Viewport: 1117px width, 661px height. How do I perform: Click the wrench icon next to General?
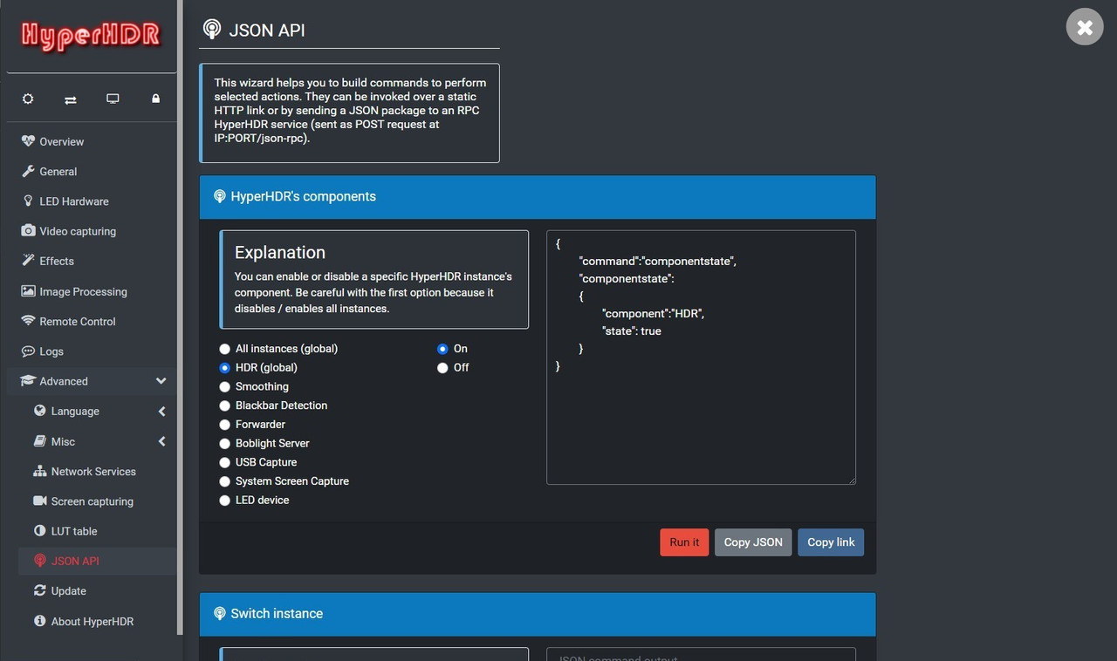tap(28, 171)
